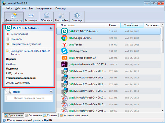Click the broom icon for forced removal
This screenshot has width=165, height=123.
[x=8, y=44]
